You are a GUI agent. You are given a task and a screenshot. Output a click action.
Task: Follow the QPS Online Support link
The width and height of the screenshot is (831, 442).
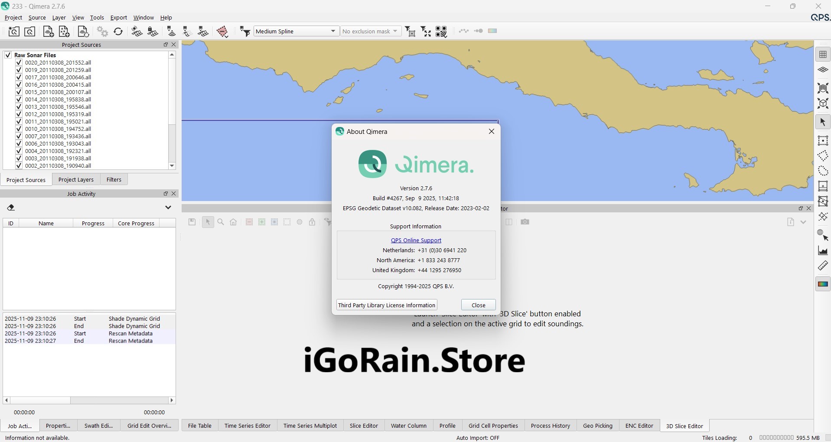point(415,240)
